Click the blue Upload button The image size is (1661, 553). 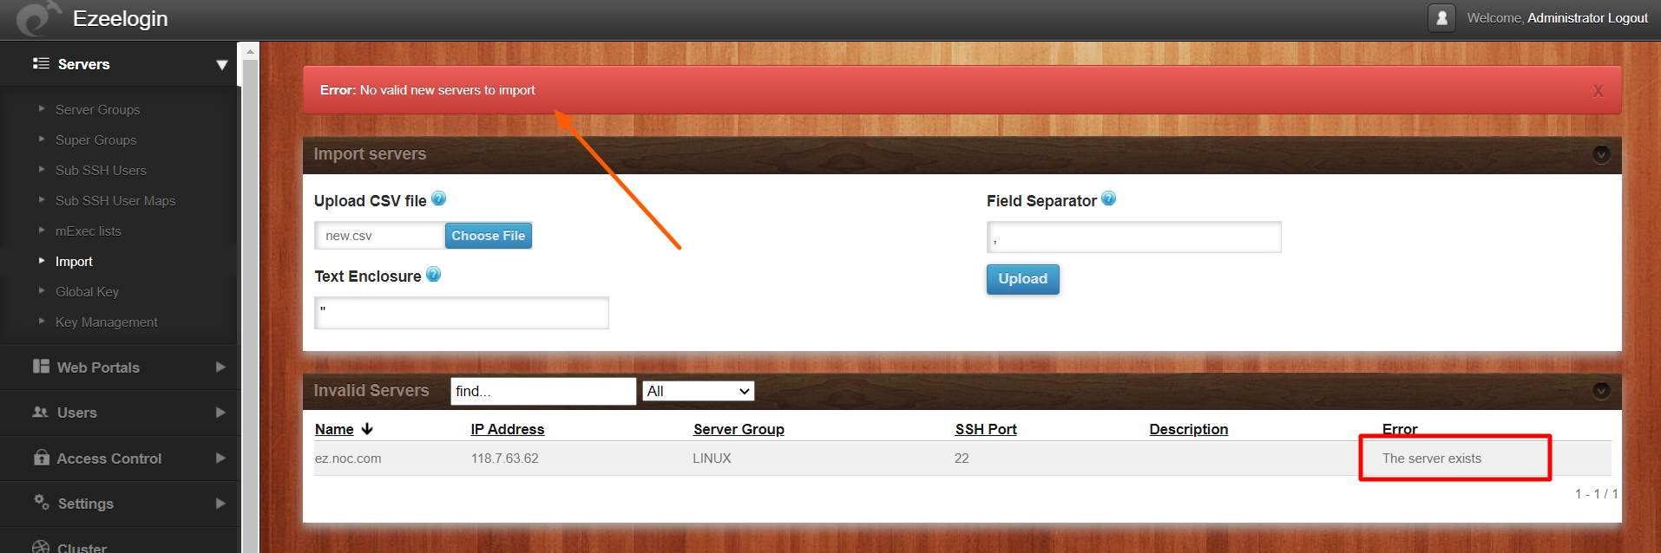pyautogui.click(x=1022, y=279)
